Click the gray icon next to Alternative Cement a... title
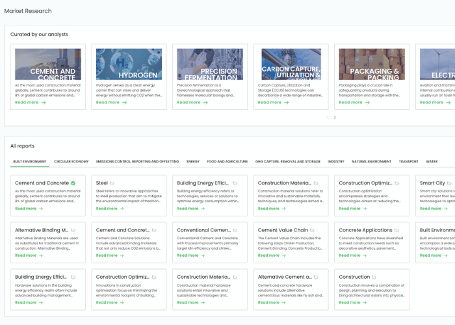This screenshot has height=325, width=455. coord(316,277)
